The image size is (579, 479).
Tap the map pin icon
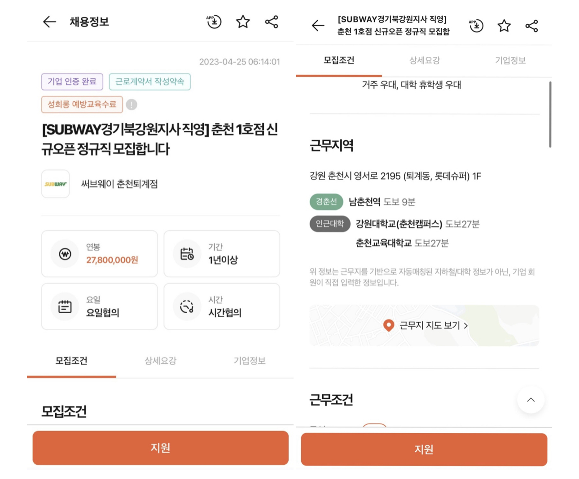coord(389,326)
